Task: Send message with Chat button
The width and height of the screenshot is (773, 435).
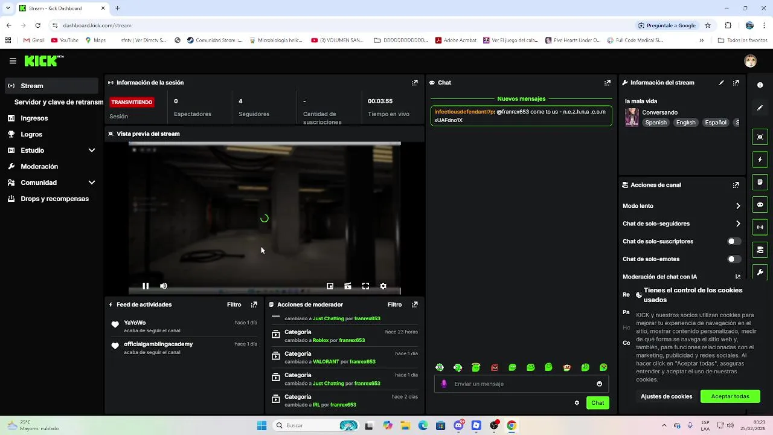Action: coord(597,403)
